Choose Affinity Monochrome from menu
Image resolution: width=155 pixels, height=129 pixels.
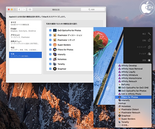(133, 78)
